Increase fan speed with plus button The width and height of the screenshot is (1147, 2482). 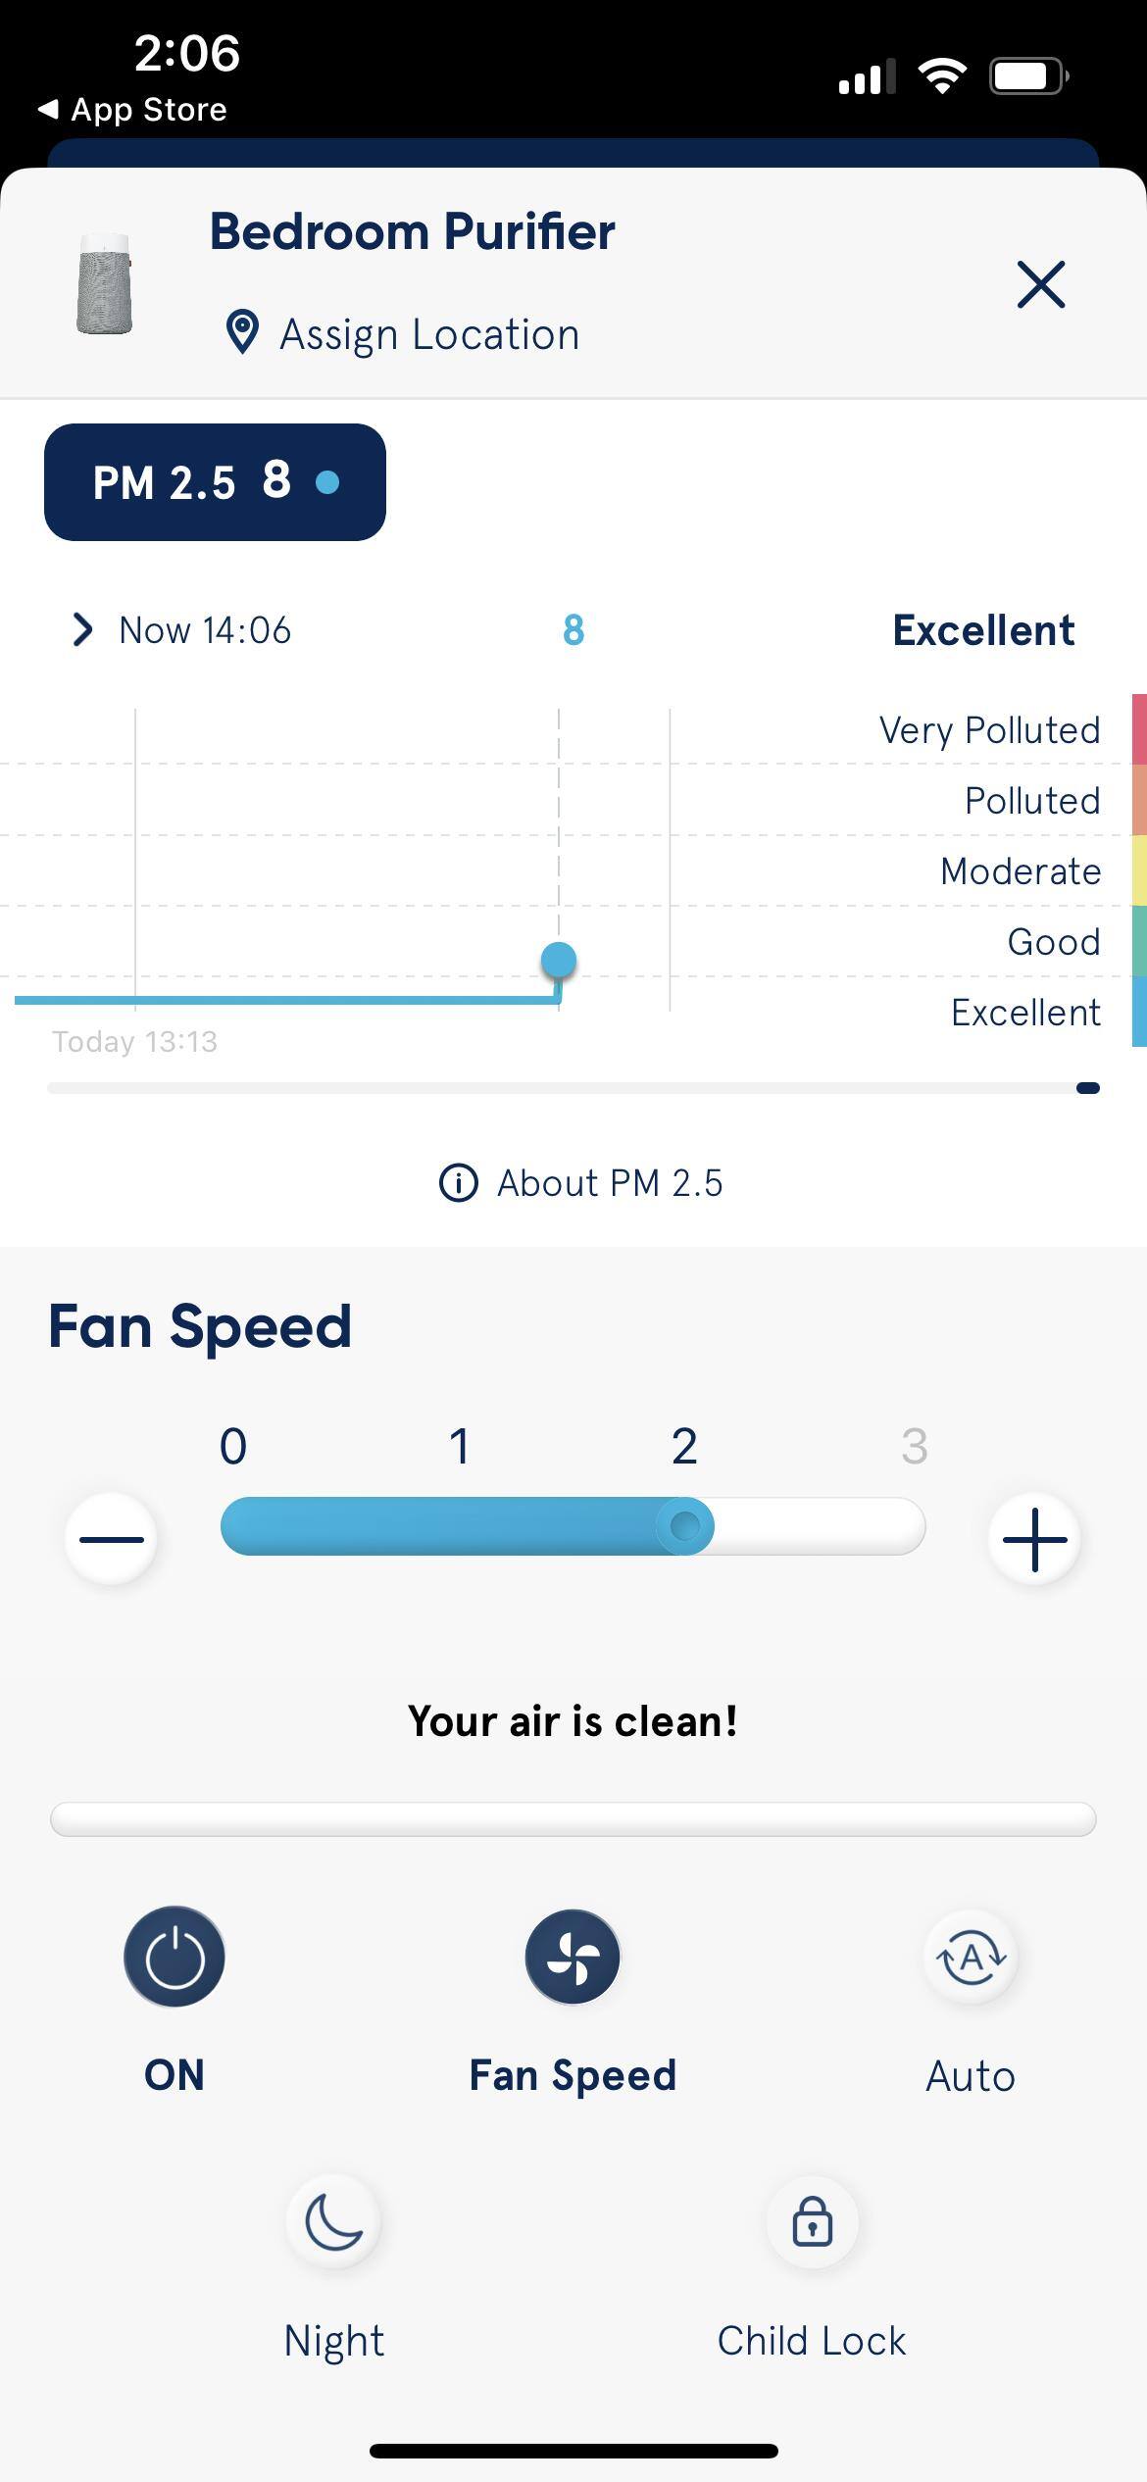pos(1034,1538)
